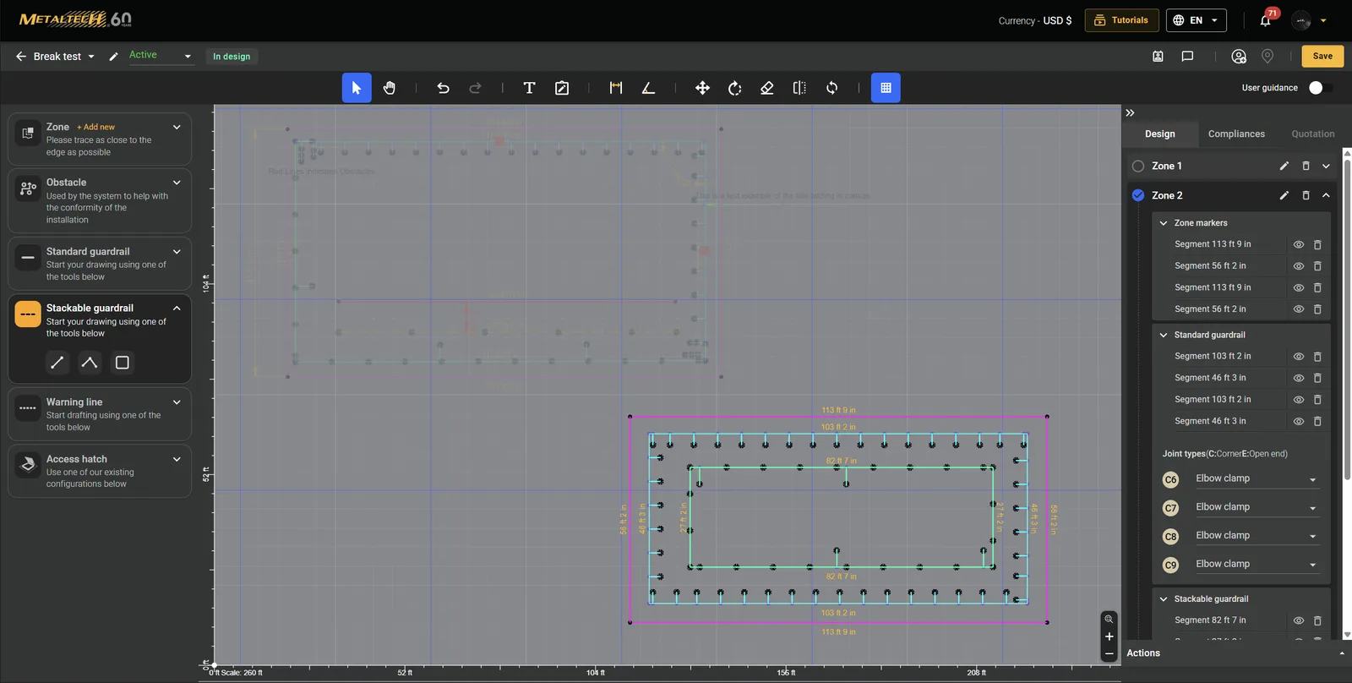
Task: Collapse the Stackable guardrail segment group
Action: [x=1164, y=599]
